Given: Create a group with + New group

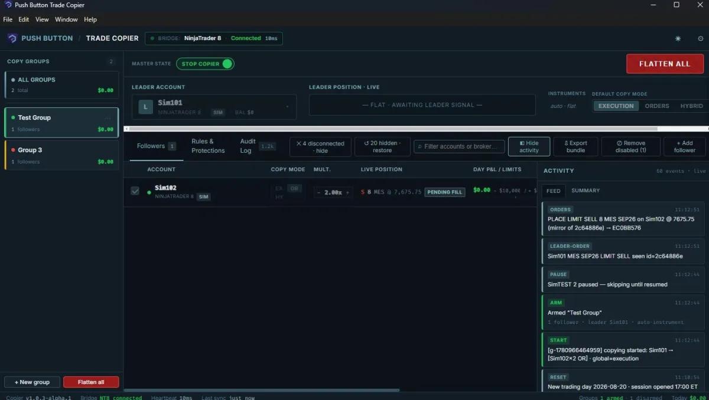Looking at the screenshot, I should tap(32, 382).
